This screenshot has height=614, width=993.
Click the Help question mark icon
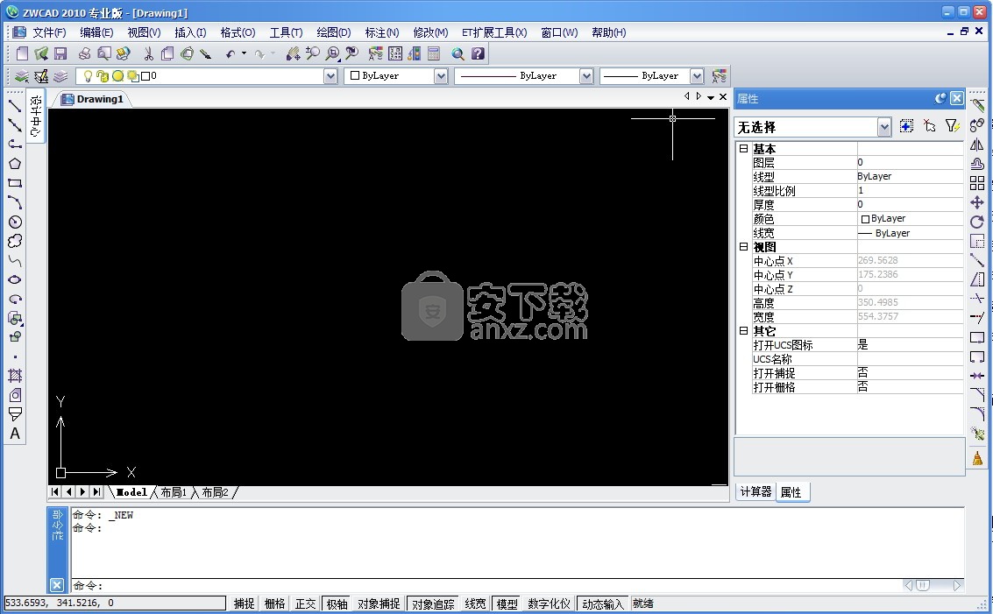pos(479,53)
